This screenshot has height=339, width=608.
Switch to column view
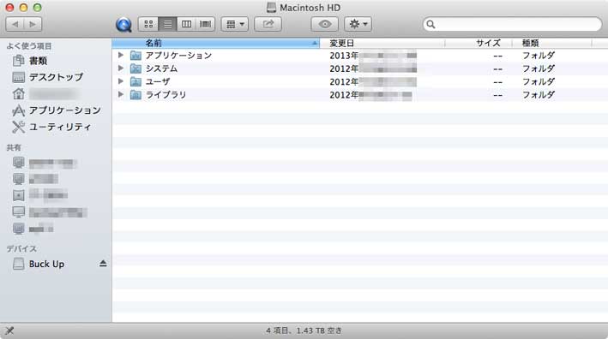point(186,24)
